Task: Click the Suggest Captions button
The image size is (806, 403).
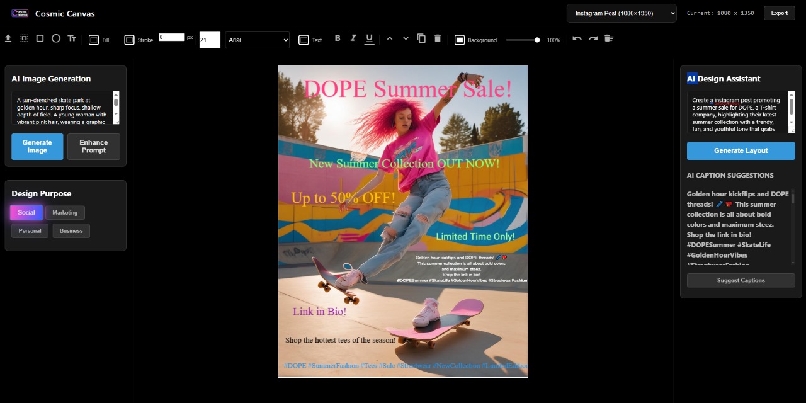Action: 741,280
